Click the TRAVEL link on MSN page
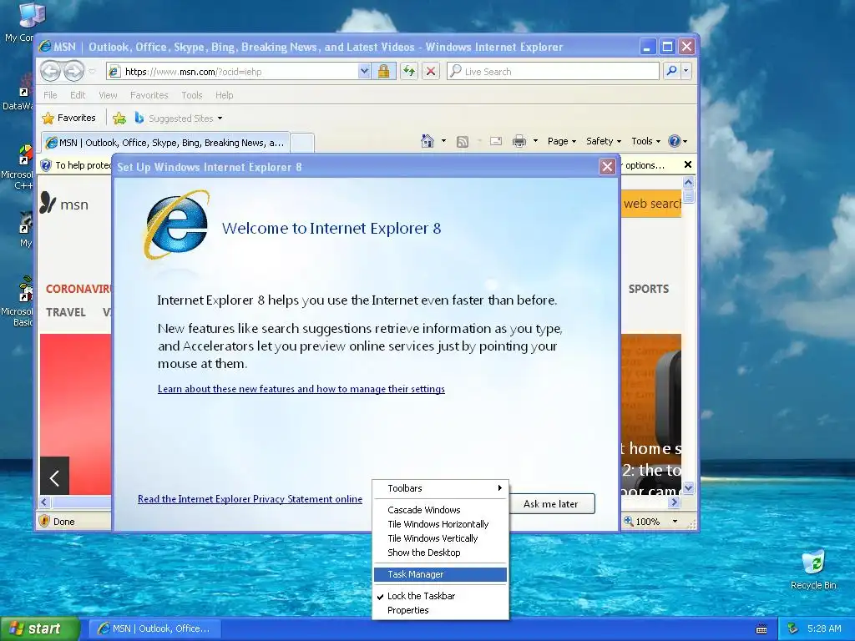Viewport: 855px width, 641px height. coord(65,312)
